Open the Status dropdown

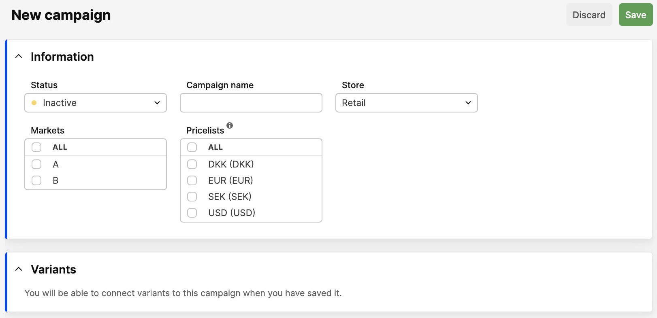point(96,103)
